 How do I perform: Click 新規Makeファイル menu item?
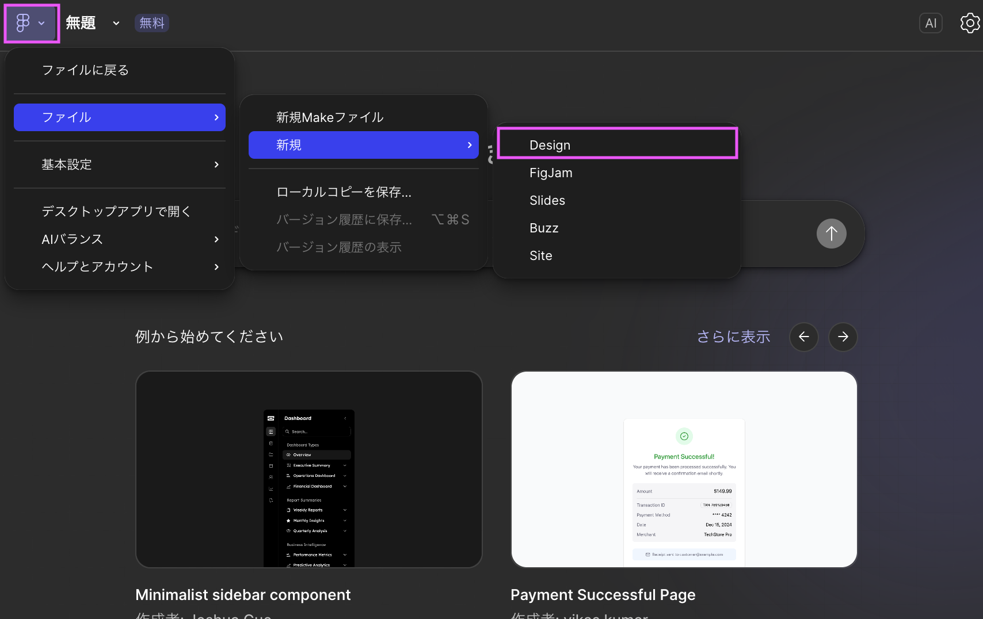[x=363, y=117]
